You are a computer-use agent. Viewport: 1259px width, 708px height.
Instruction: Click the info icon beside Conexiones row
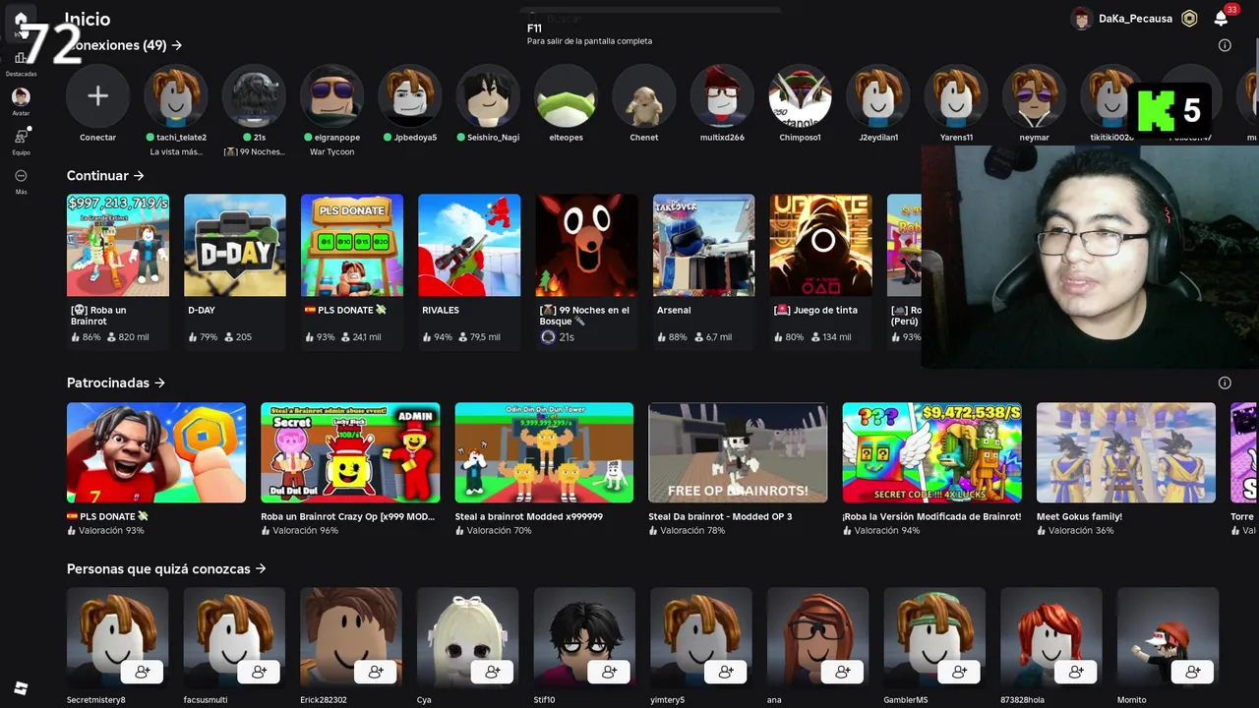click(1225, 45)
